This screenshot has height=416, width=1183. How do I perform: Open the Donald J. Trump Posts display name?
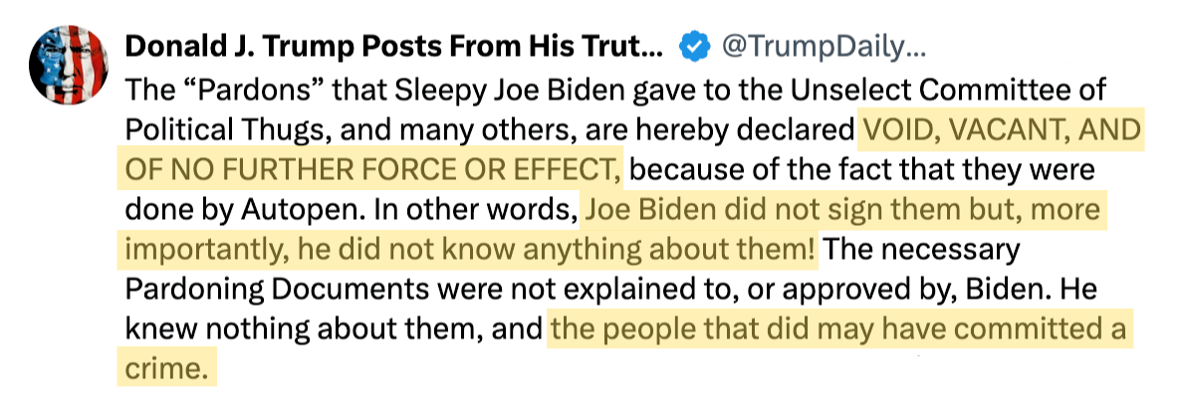(x=393, y=47)
